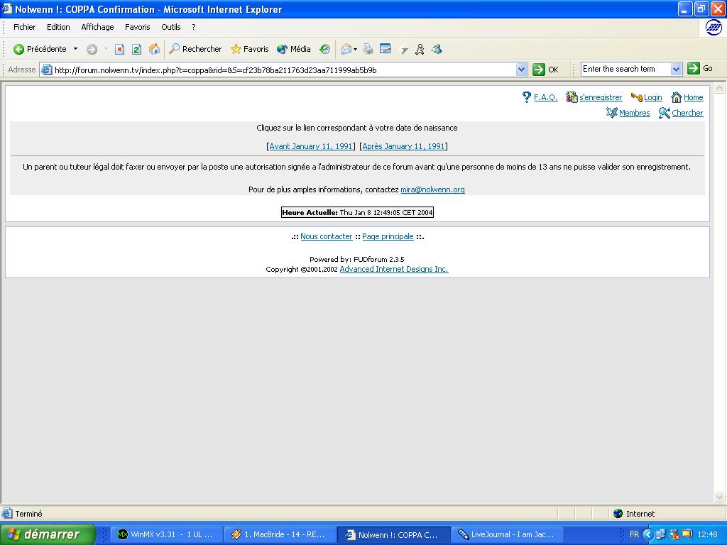
Task: Expand the address bar URL dropdown
Action: click(521, 70)
